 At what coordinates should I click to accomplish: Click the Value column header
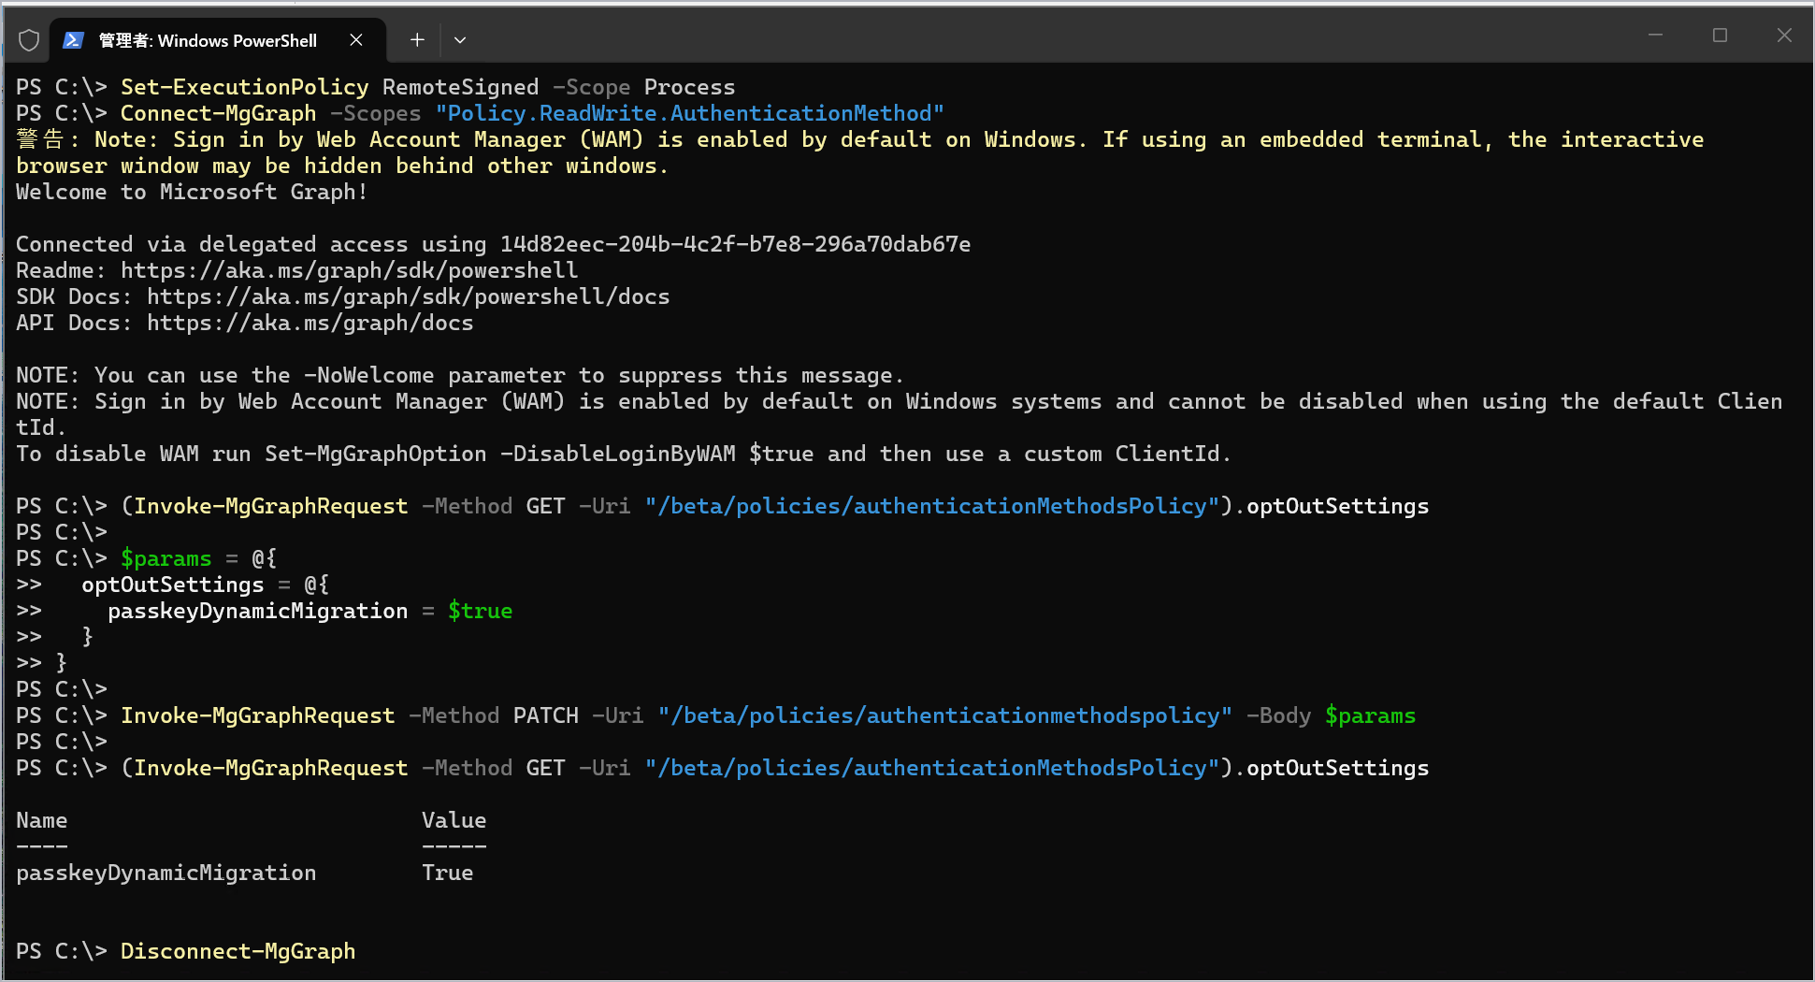pyautogui.click(x=454, y=820)
